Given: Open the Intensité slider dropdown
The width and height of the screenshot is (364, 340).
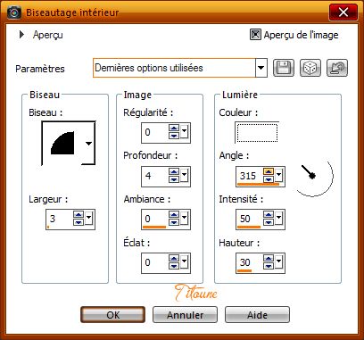Looking at the screenshot, I should point(278,218).
